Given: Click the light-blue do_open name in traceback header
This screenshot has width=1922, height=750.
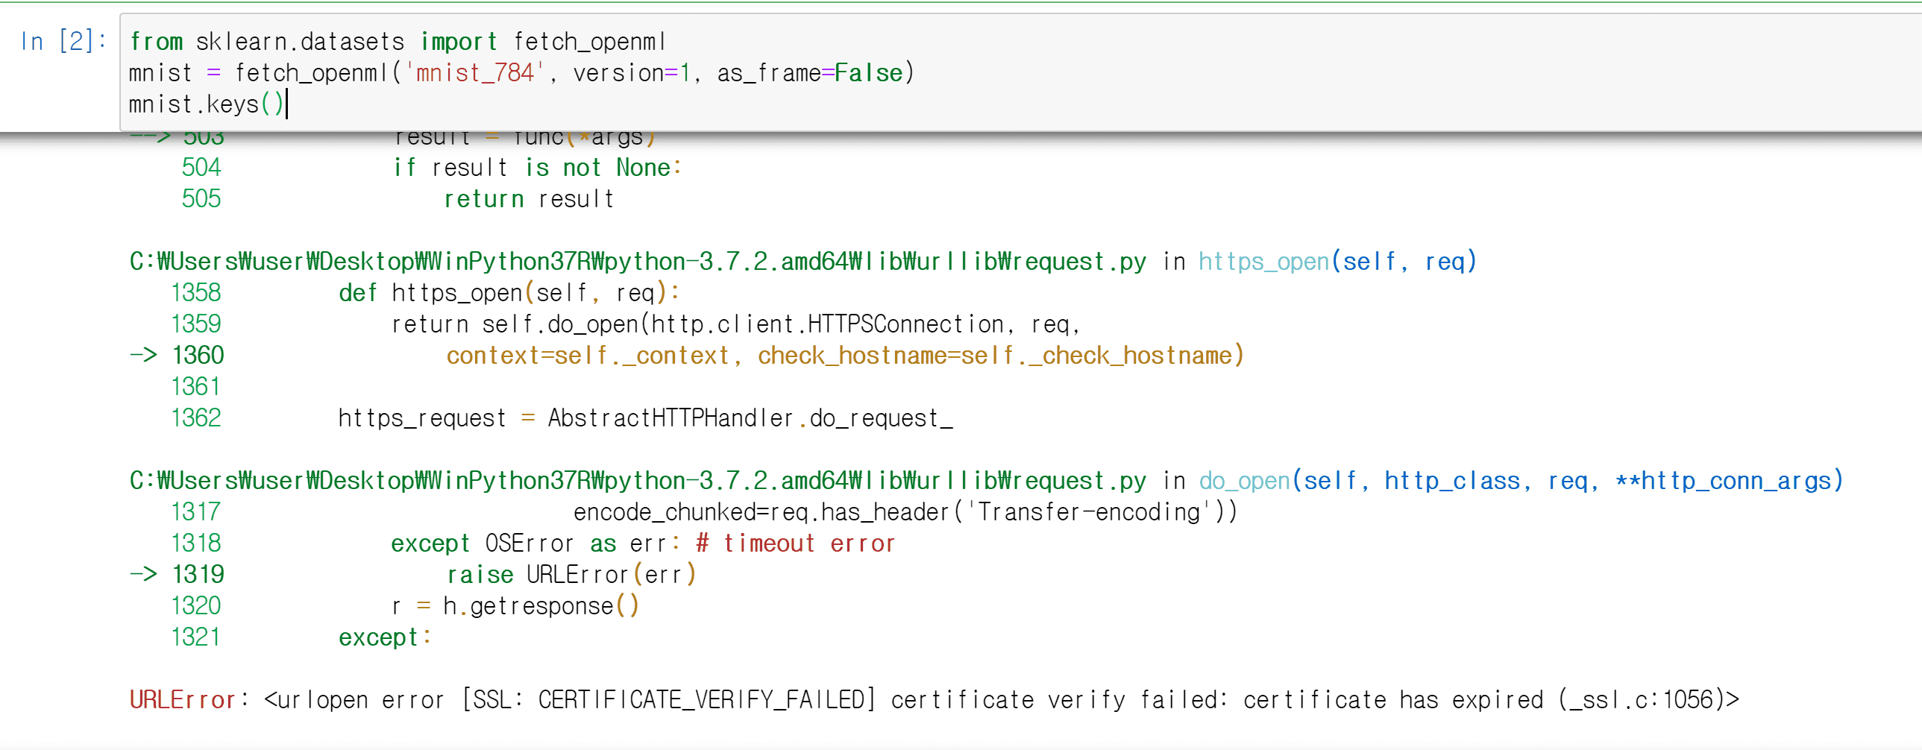Looking at the screenshot, I should [1244, 481].
